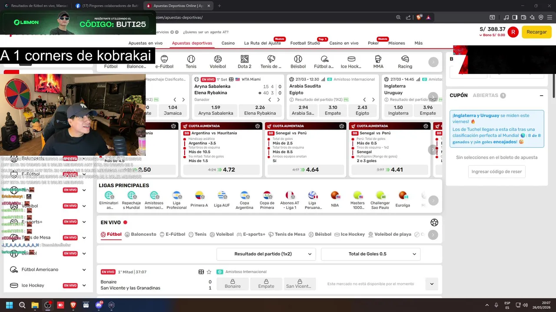Open the Total de Goles 0.5 dropdown

(371, 254)
